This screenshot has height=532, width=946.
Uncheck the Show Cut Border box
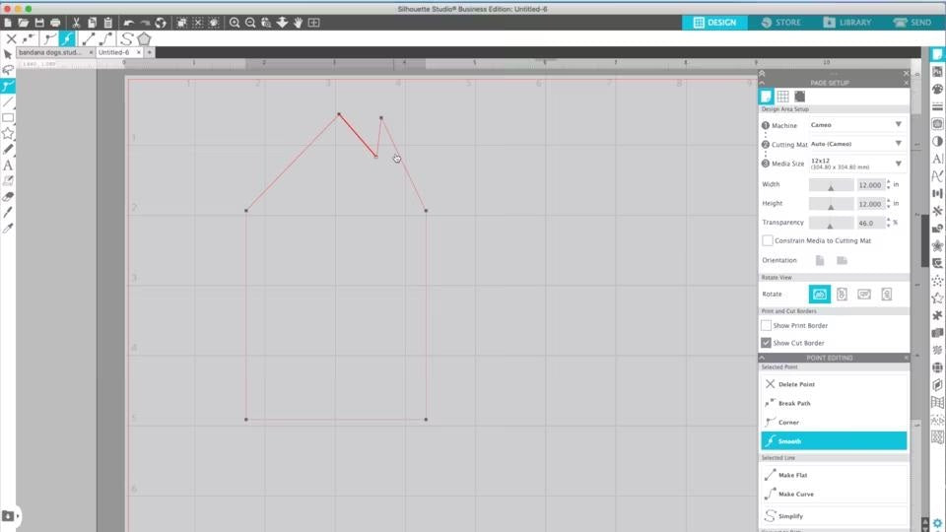pos(766,343)
